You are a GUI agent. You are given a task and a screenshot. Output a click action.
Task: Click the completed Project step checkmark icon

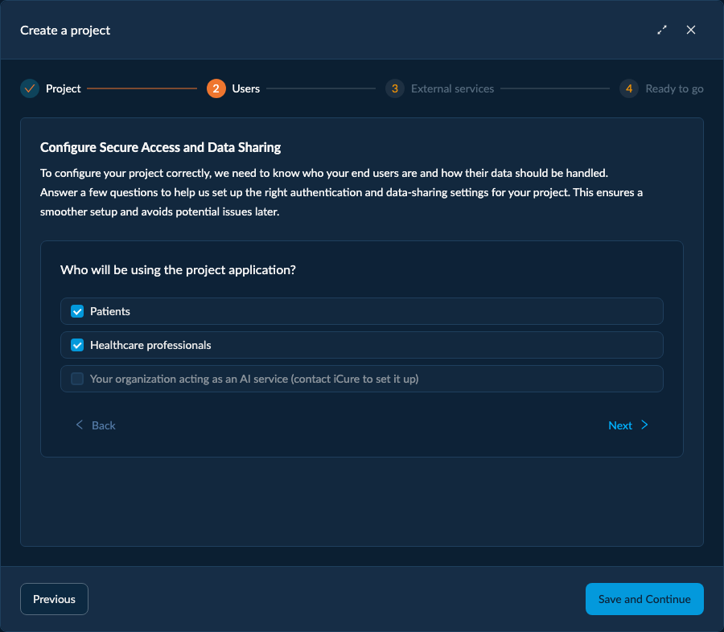tap(30, 88)
